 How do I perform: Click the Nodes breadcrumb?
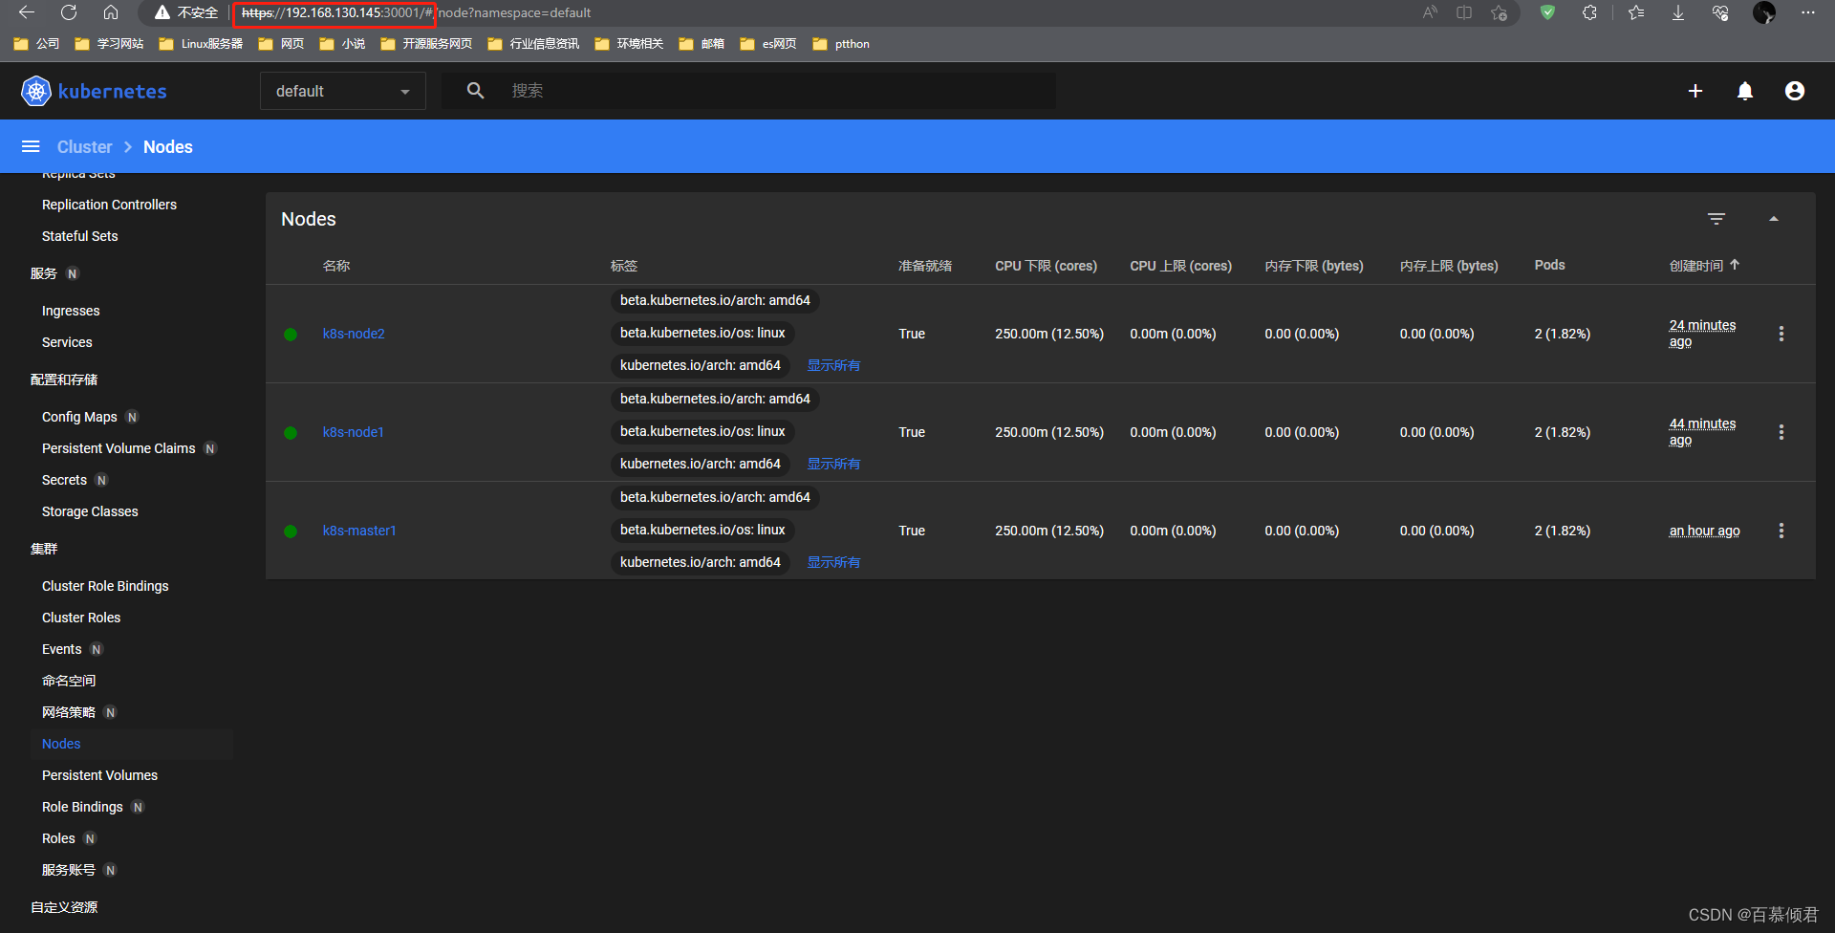(x=168, y=146)
